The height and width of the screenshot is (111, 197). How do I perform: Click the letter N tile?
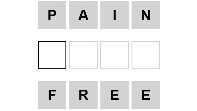(146, 15)
